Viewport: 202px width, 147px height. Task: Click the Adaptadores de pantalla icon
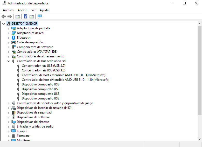pos(13,28)
